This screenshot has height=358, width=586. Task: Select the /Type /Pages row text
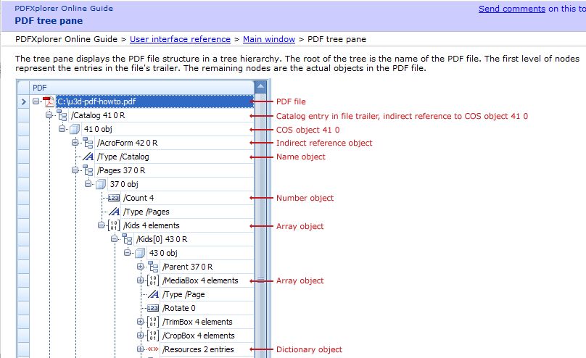pyautogui.click(x=146, y=212)
